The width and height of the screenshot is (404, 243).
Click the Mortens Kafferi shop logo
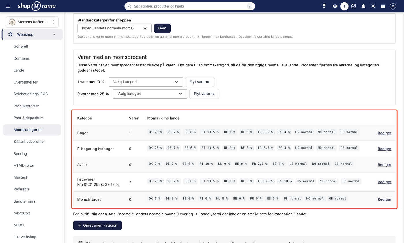[12, 22]
